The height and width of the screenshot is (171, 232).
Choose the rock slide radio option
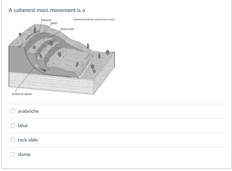click(x=13, y=140)
